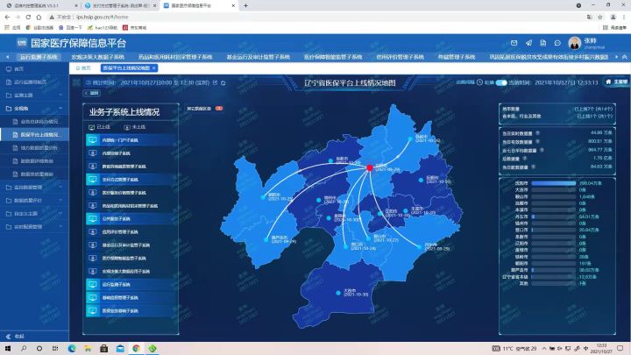Switch to 宏观决策大数据子系统 nav tab
This screenshot has height=355, width=631.
pos(97,57)
